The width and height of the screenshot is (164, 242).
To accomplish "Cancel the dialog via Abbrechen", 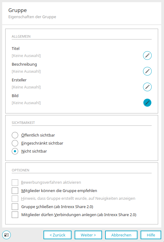I will 121,235.
